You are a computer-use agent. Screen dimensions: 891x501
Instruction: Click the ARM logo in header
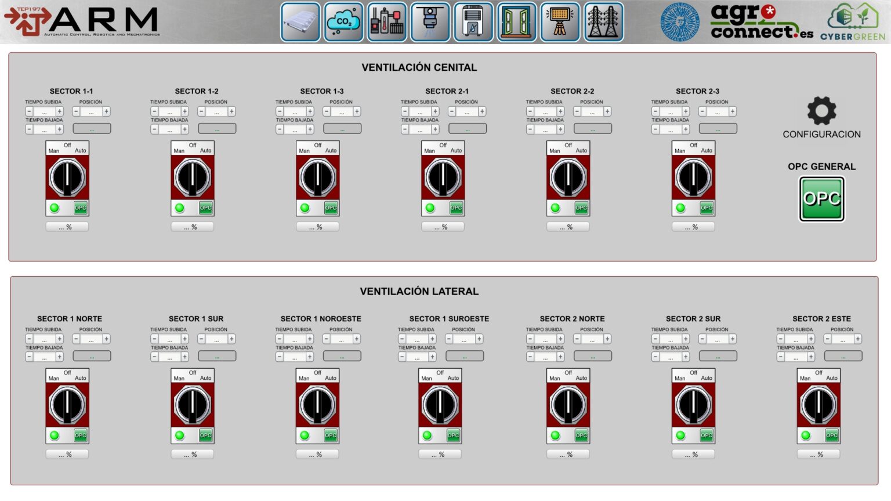tap(81, 21)
